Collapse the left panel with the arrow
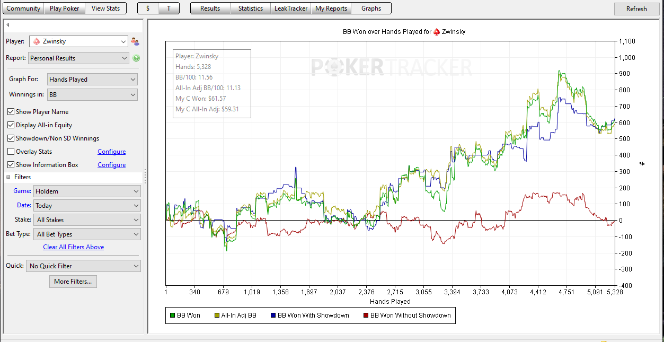664x342 pixels. [8, 25]
